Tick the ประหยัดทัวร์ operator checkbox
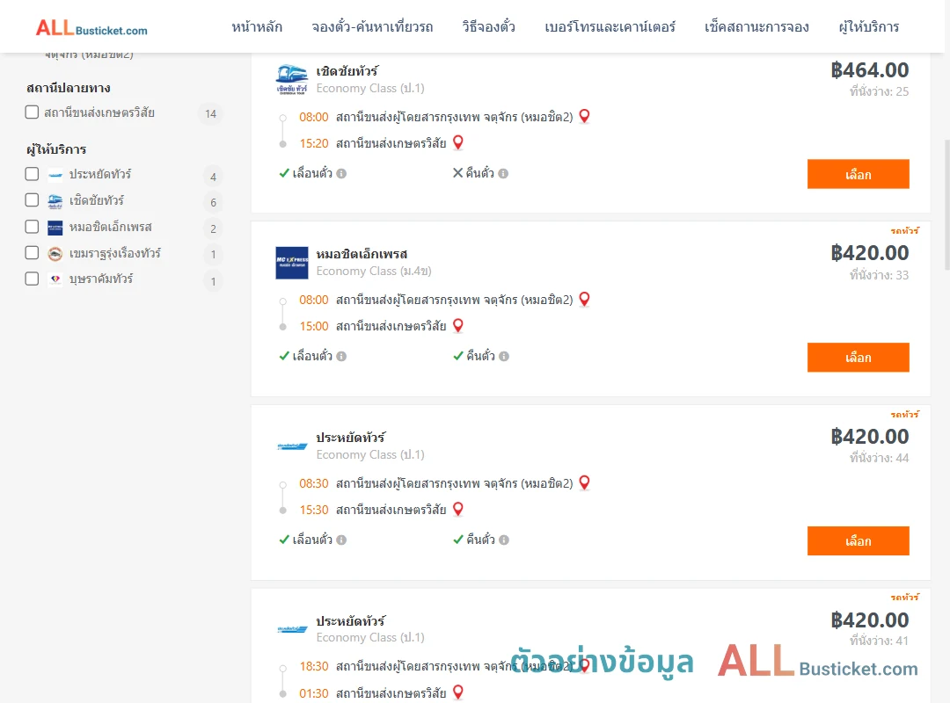 coord(33,174)
